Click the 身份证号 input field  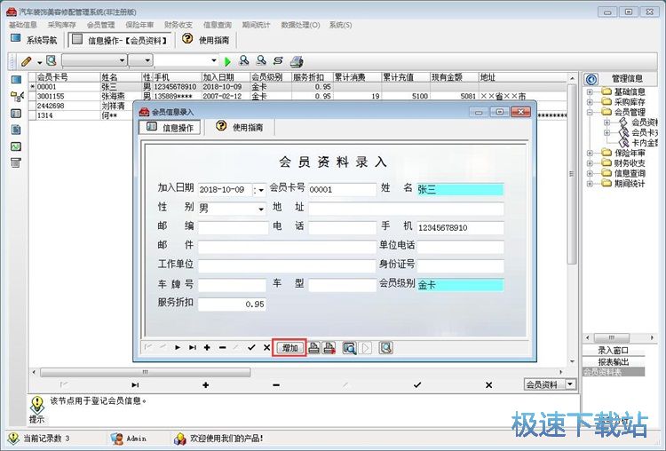click(460, 265)
